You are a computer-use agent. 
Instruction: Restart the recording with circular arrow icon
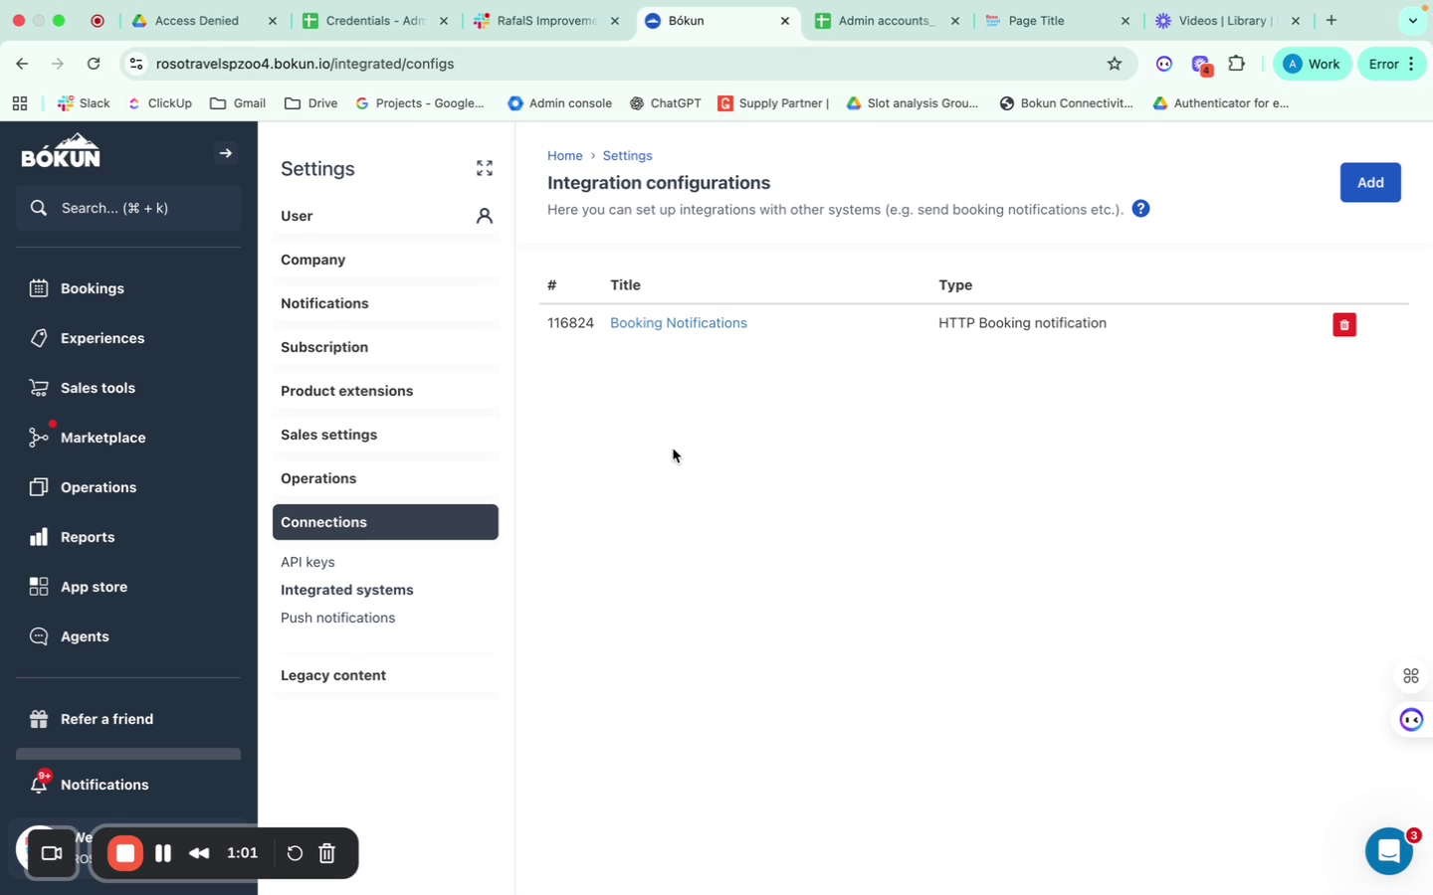coord(294,853)
